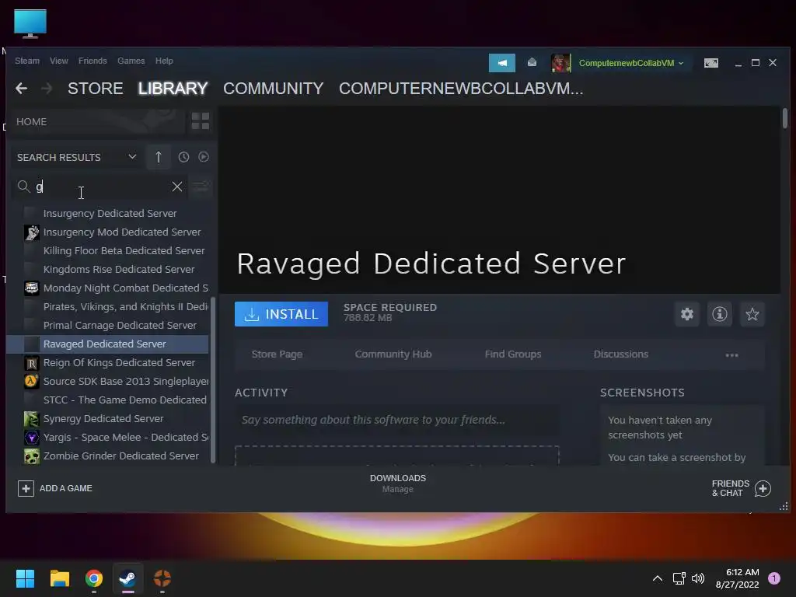Viewport: 796px width, 597px height.
Task: Select Source SDK Base 2013 icon
Action: (31, 381)
